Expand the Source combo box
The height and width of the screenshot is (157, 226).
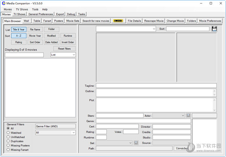(x=188, y=143)
